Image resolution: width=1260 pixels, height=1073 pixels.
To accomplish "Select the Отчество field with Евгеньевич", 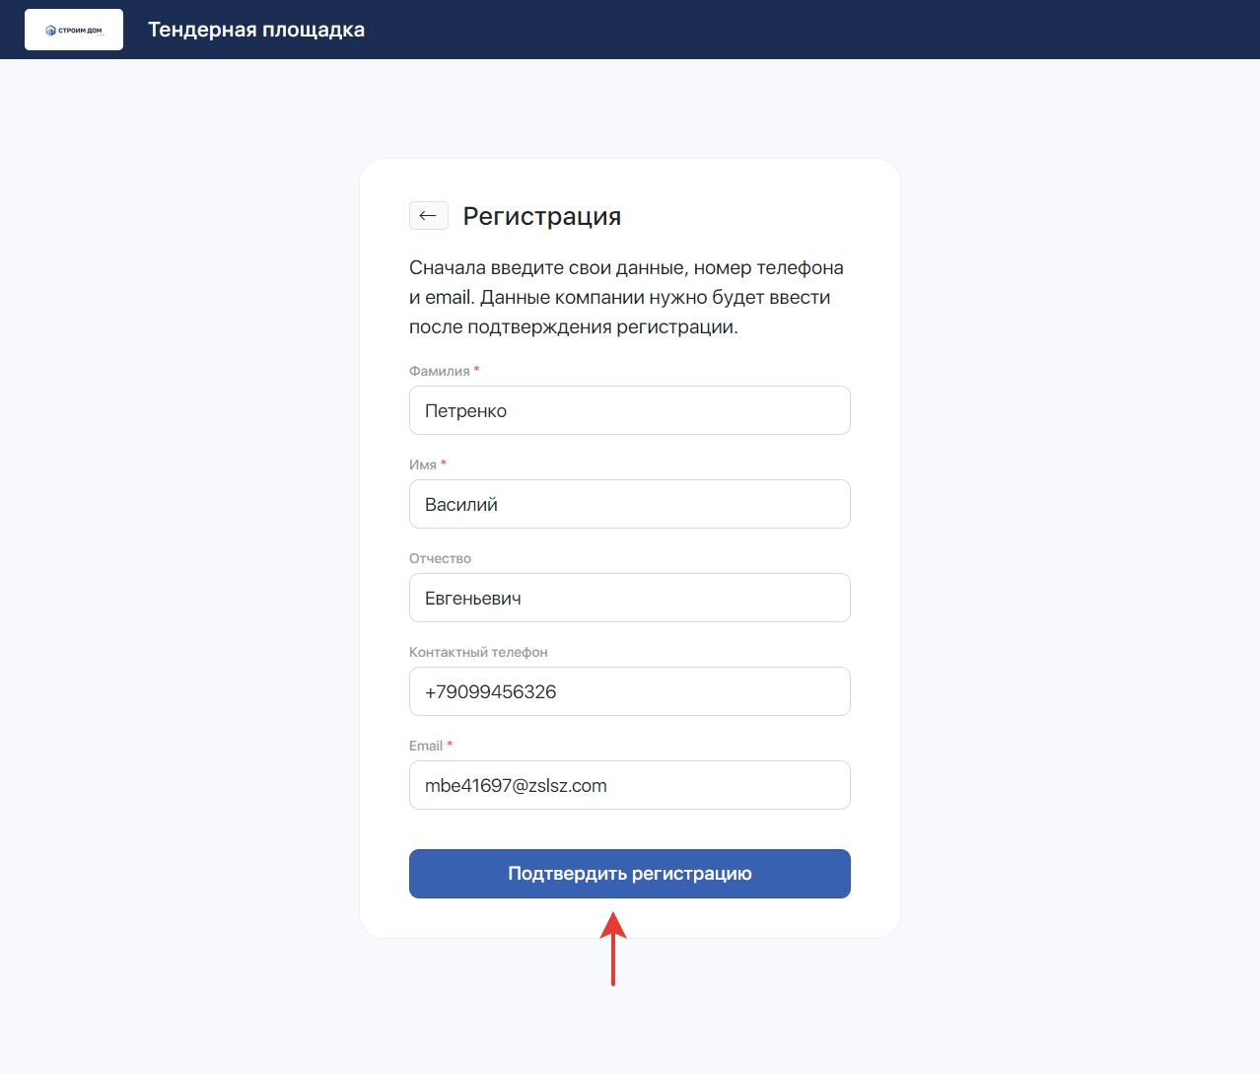I will tap(629, 598).
